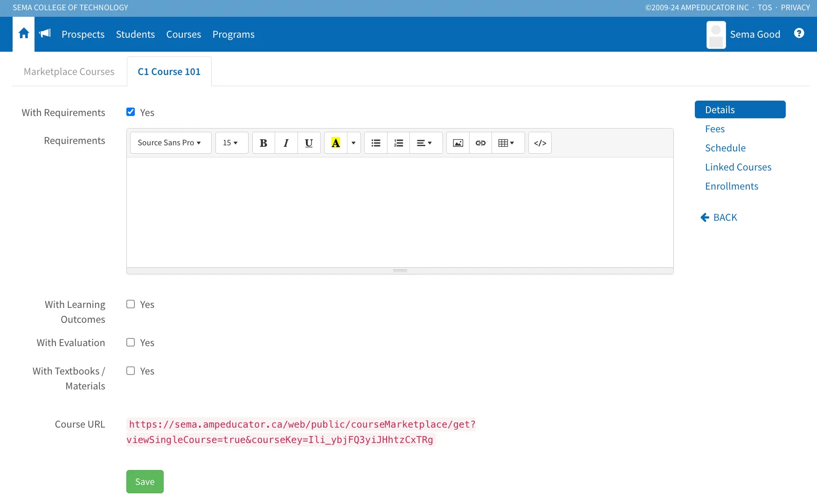Click the Course URL link text
This screenshot has width=817, height=504.
point(301,432)
